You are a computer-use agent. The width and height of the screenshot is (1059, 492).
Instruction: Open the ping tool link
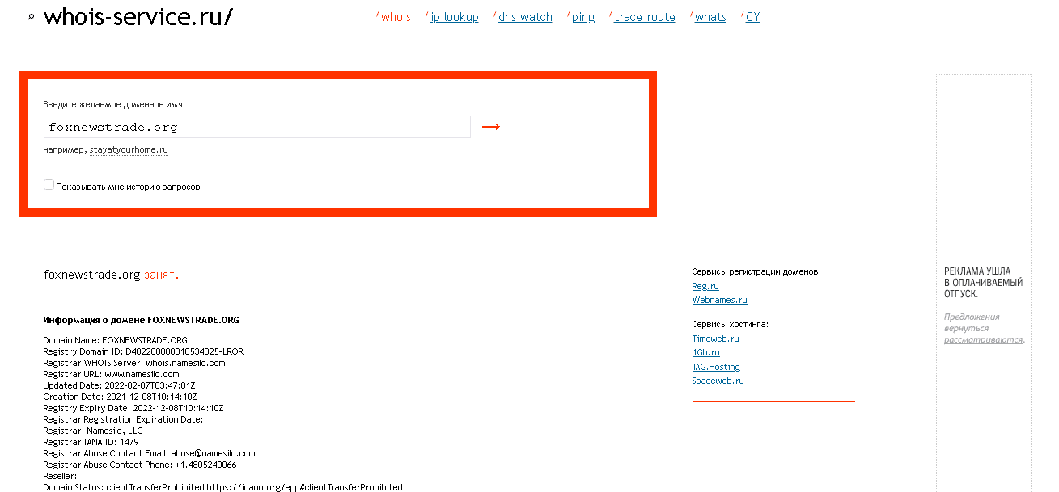click(x=583, y=17)
